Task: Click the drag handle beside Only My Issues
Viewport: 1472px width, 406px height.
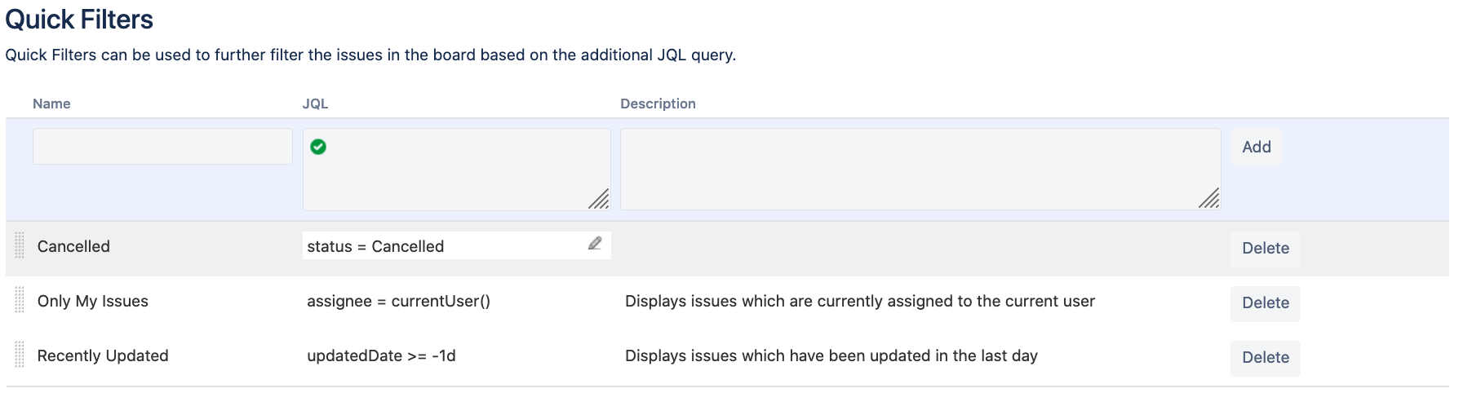Action: pyautogui.click(x=20, y=299)
